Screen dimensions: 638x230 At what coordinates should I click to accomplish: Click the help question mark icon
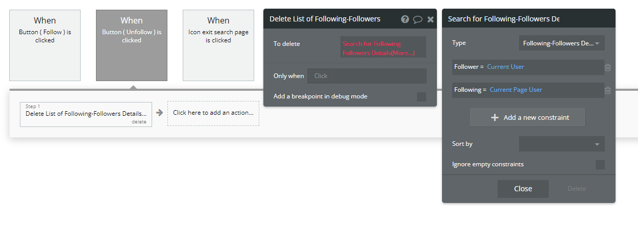point(405,19)
